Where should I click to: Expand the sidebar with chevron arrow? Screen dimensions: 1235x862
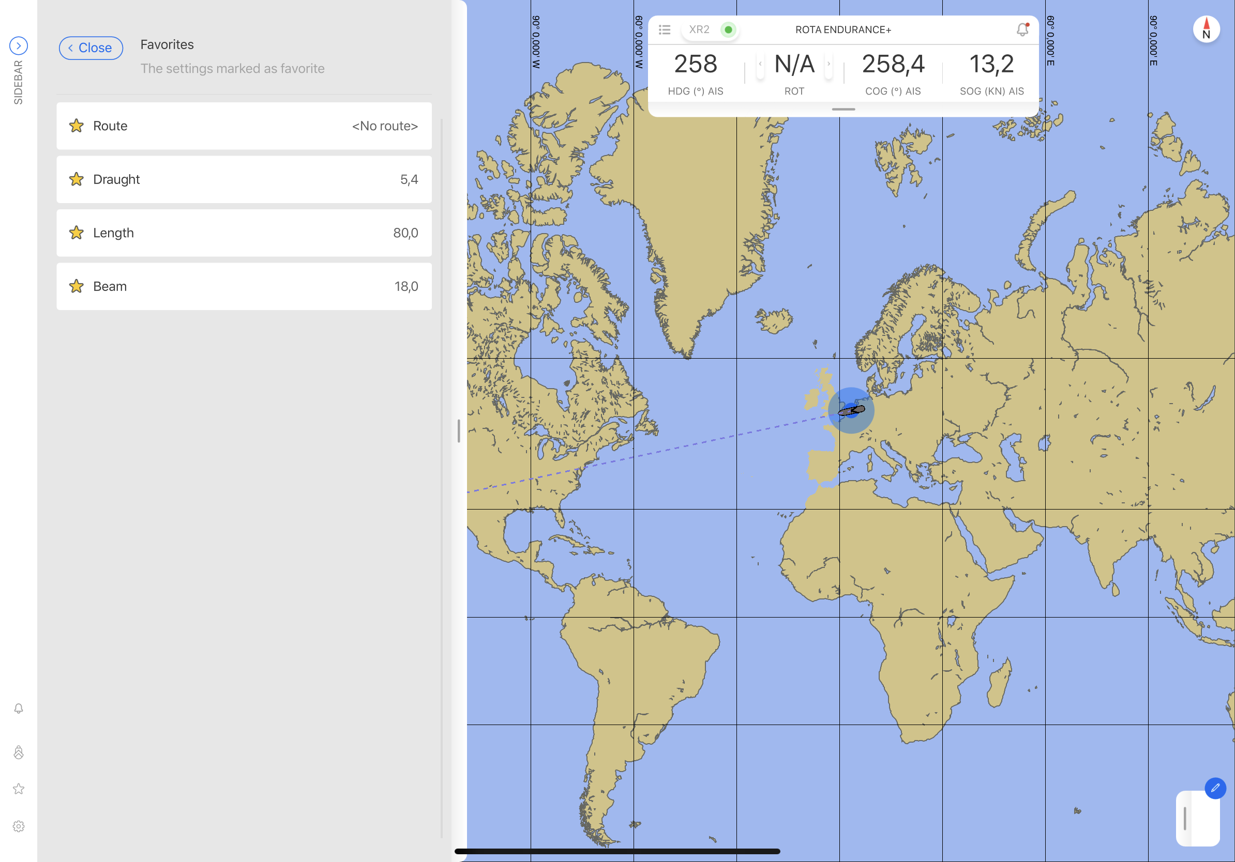click(18, 45)
